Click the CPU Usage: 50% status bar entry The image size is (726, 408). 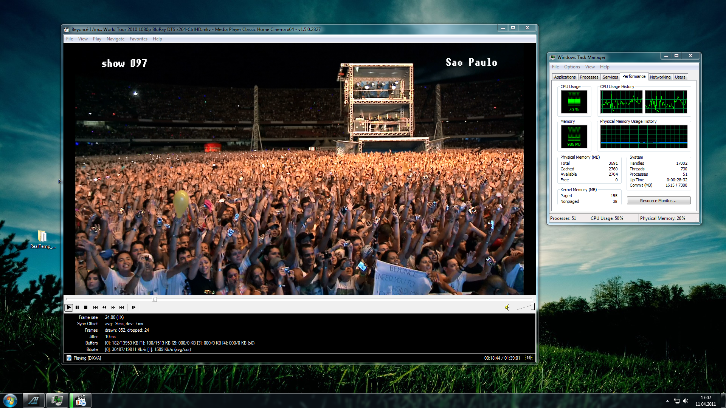click(607, 218)
